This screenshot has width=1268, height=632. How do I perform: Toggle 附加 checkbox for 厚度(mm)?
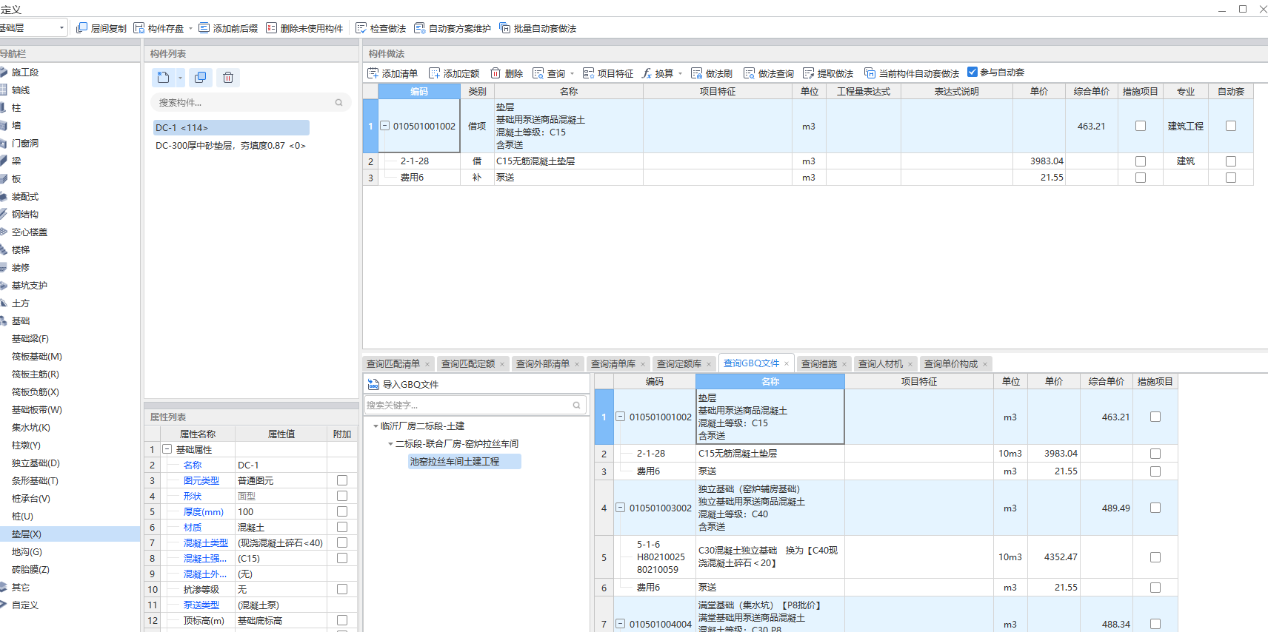pos(342,511)
